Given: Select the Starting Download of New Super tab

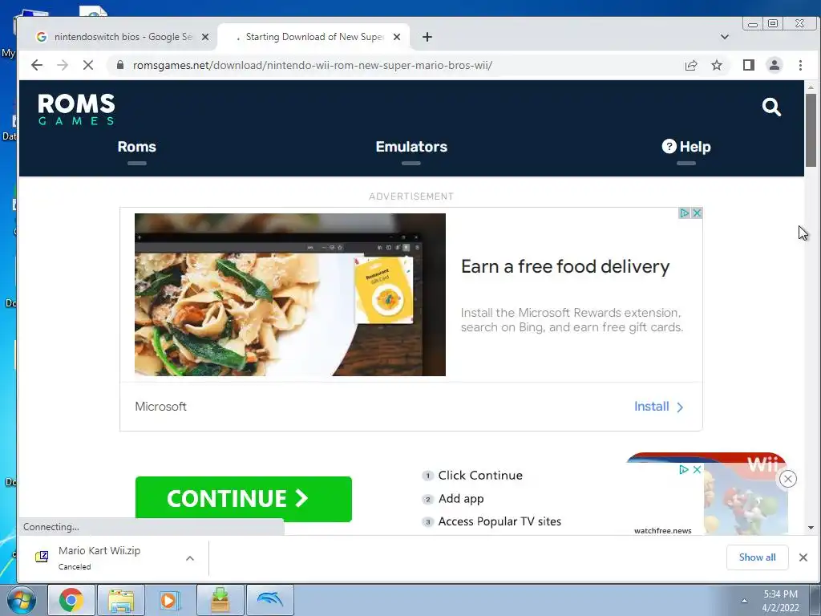Looking at the screenshot, I should [x=313, y=37].
